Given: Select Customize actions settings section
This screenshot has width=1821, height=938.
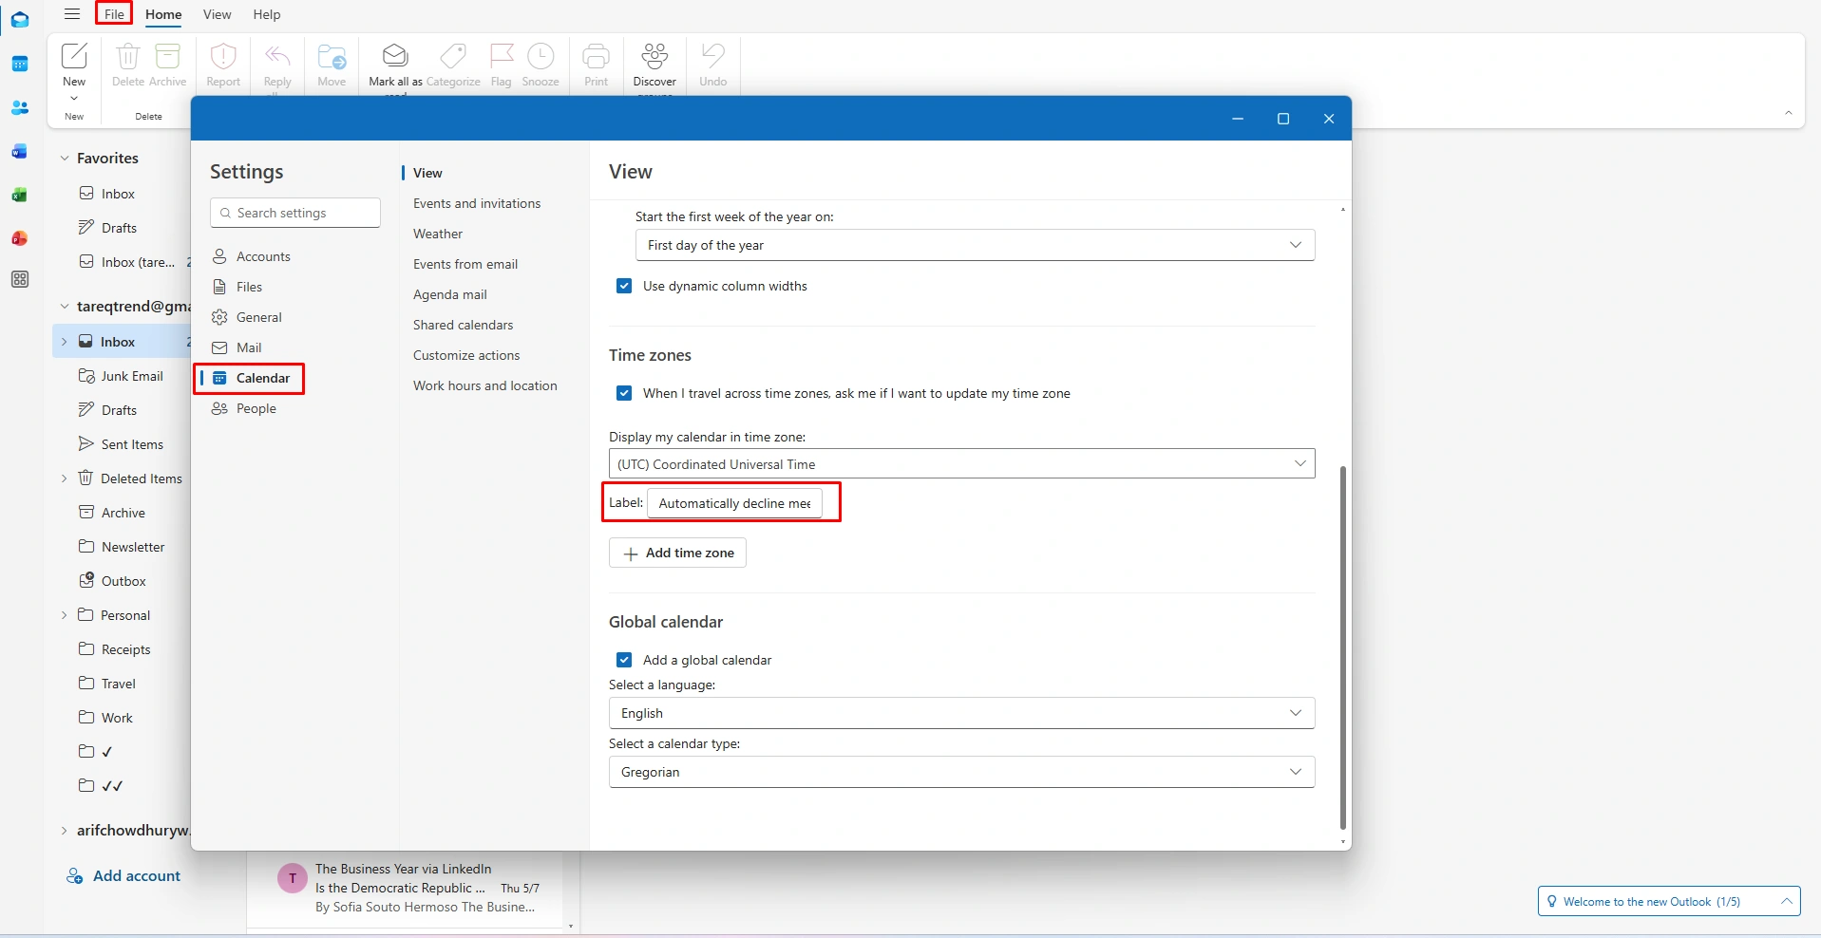Looking at the screenshot, I should click(466, 355).
